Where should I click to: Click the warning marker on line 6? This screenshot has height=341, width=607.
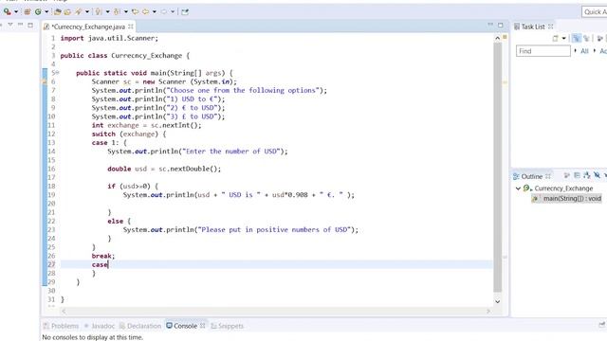[x=45, y=81]
